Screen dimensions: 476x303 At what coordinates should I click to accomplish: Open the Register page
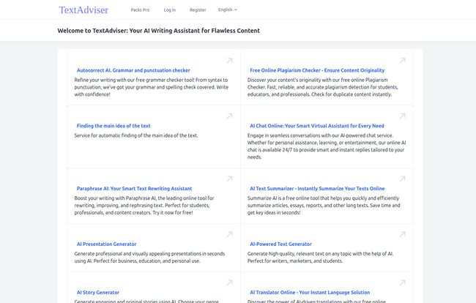click(198, 10)
